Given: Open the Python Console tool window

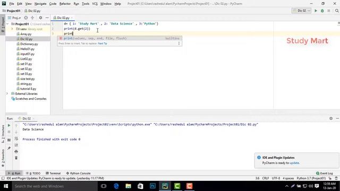Looking at the screenshot, I should [x=78, y=173].
